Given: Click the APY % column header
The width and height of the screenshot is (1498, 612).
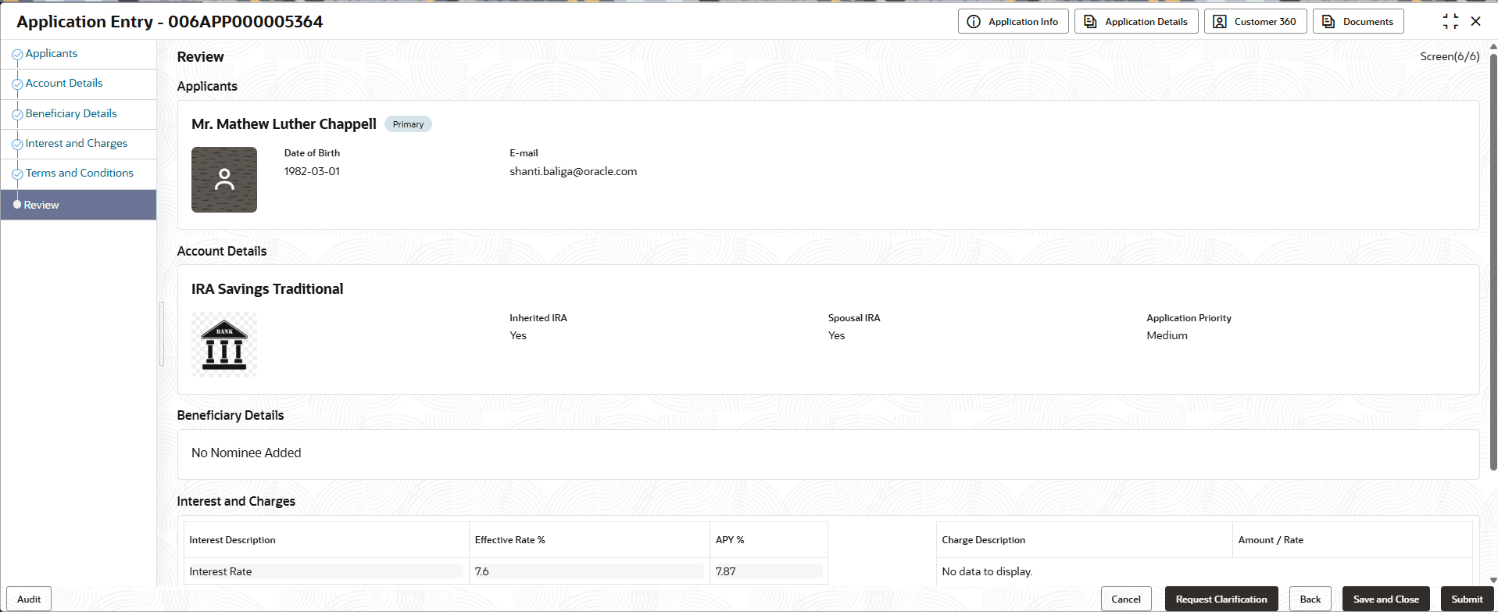Looking at the screenshot, I should [769, 540].
